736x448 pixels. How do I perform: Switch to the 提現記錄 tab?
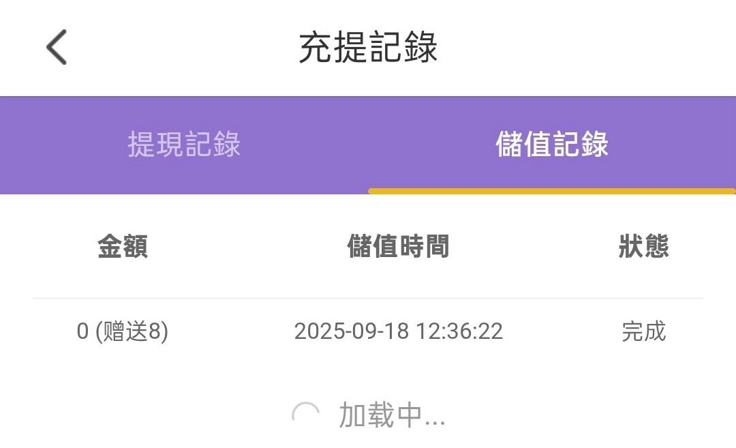184,145
